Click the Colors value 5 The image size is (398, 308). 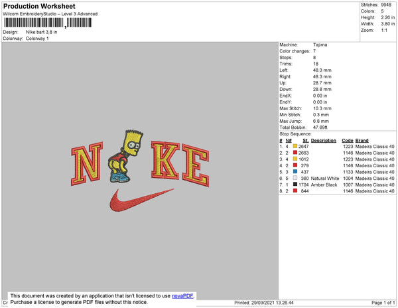coord(382,11)
